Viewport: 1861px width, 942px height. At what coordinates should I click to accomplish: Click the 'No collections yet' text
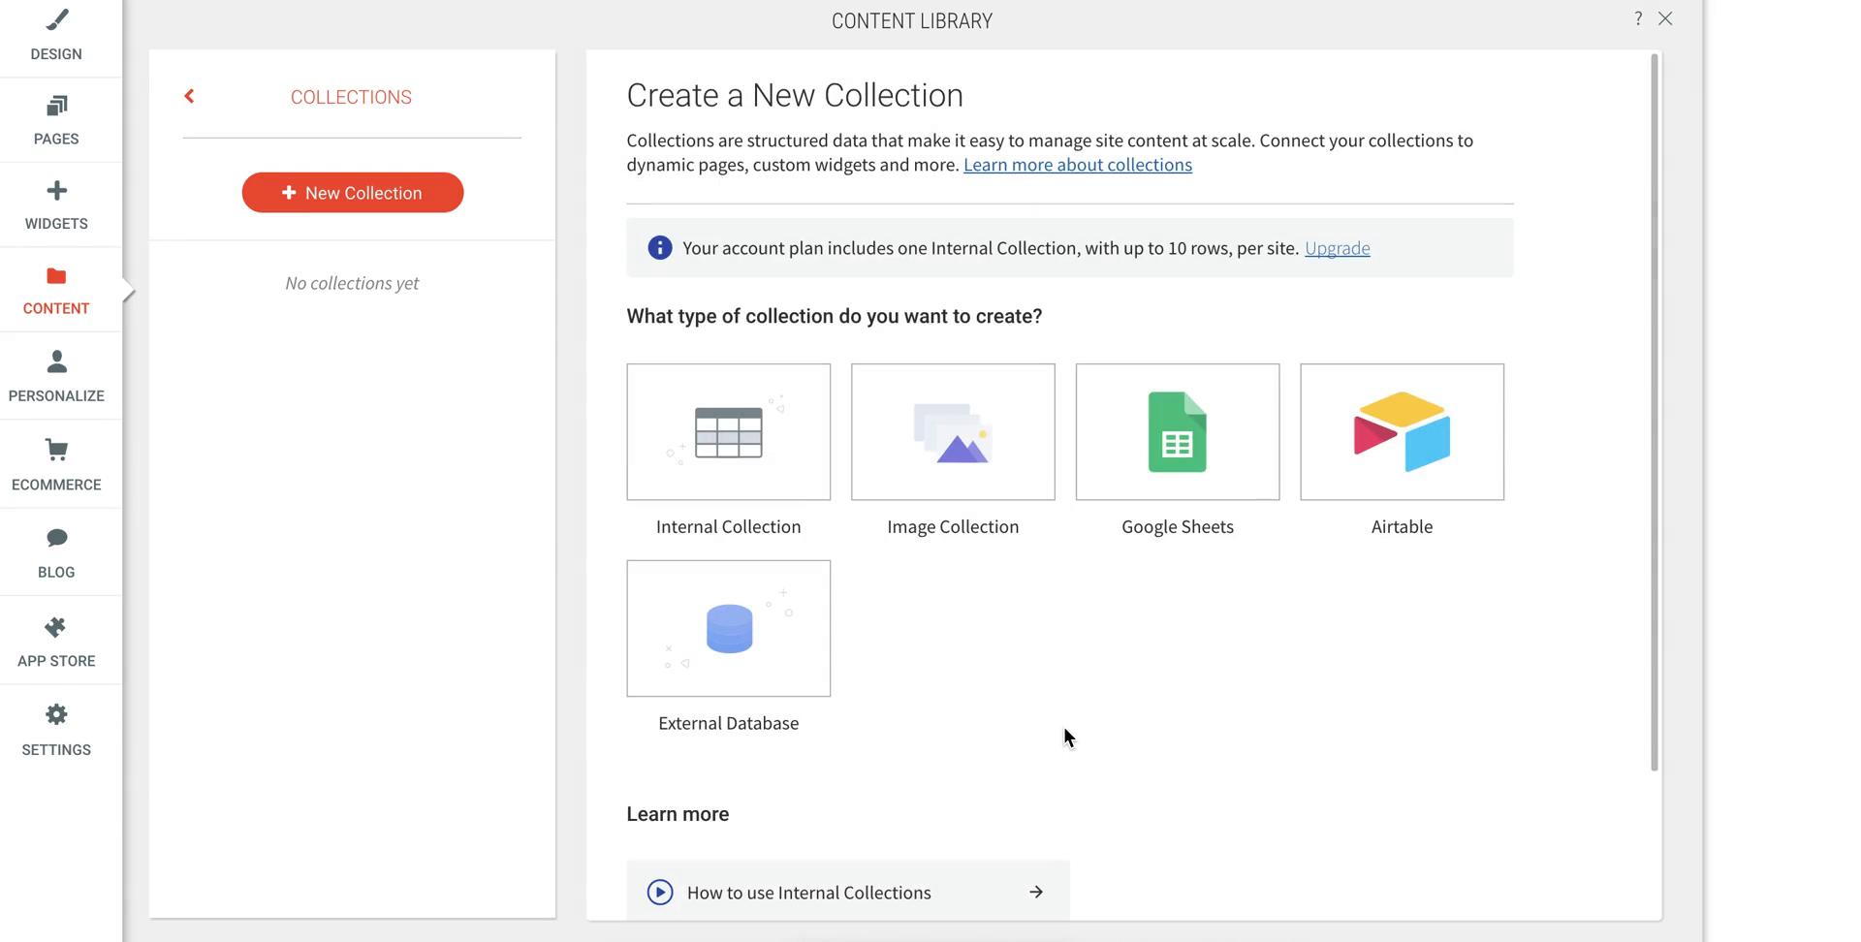tap(352, 283)
